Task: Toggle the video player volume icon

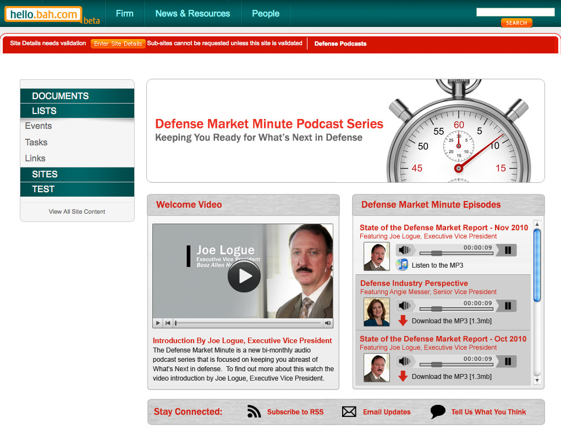Action: pos(328,323)
